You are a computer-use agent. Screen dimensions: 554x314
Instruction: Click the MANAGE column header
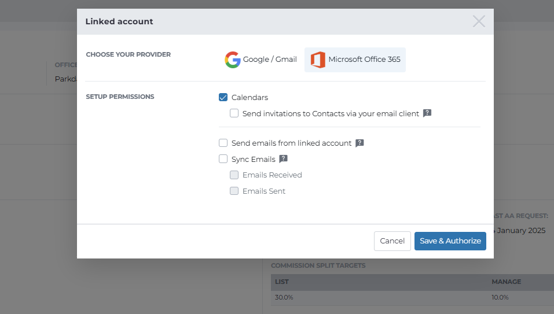[x=507, y=282]
